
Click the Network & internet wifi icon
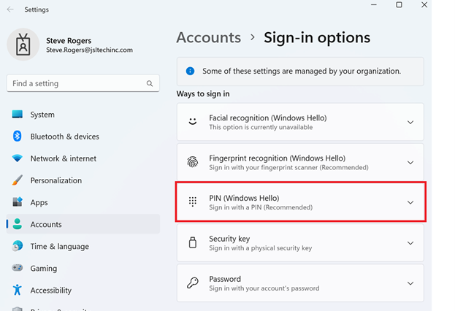pos(18,158)
